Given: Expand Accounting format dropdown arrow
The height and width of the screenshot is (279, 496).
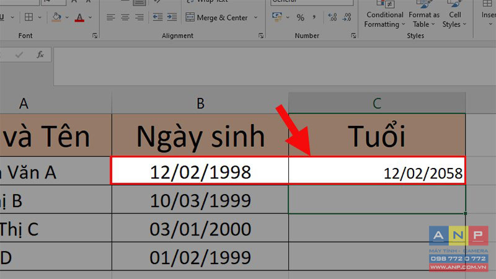Looking at the screenshot, I should pos(288,17).
